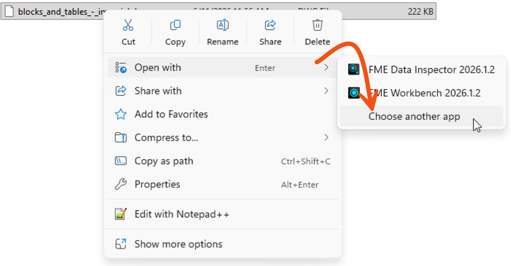Image resolution: width=511 pixels, height=266 pixels.
Task: Open the 'Compress to...' entry
Action: pyautogui.click(x=223, y=138)
